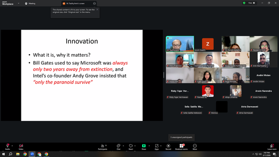Expand apps options arrow beside Apps
279x157 pixels.
(161, 146)
